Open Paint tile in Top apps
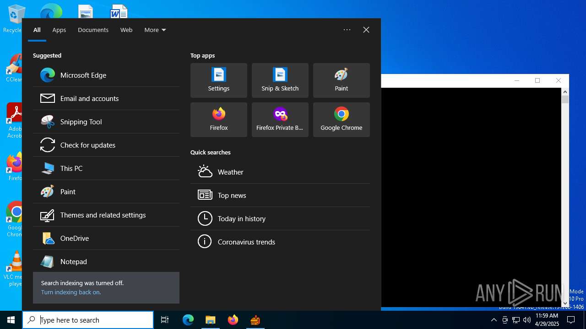This screenshot has height=329, width=586. click(342, 80)
